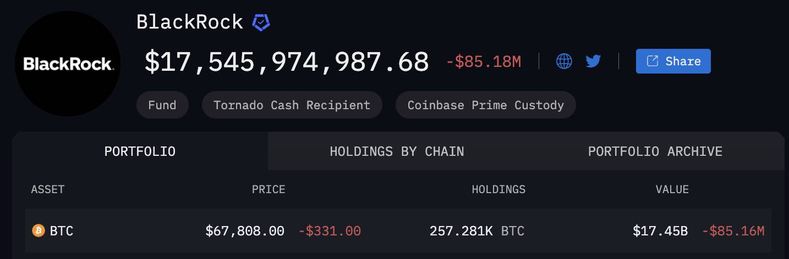Switch to the HOLDINGS BY CHAIN tab
The width and height of the screenshot is (789, 259).
397,151
